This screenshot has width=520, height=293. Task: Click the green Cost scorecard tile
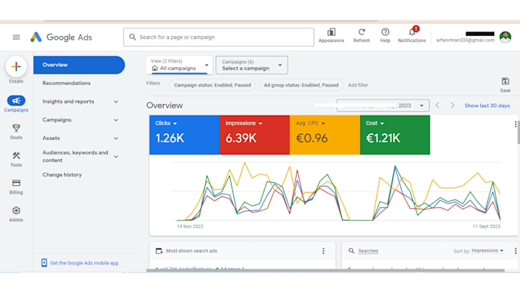395,135
